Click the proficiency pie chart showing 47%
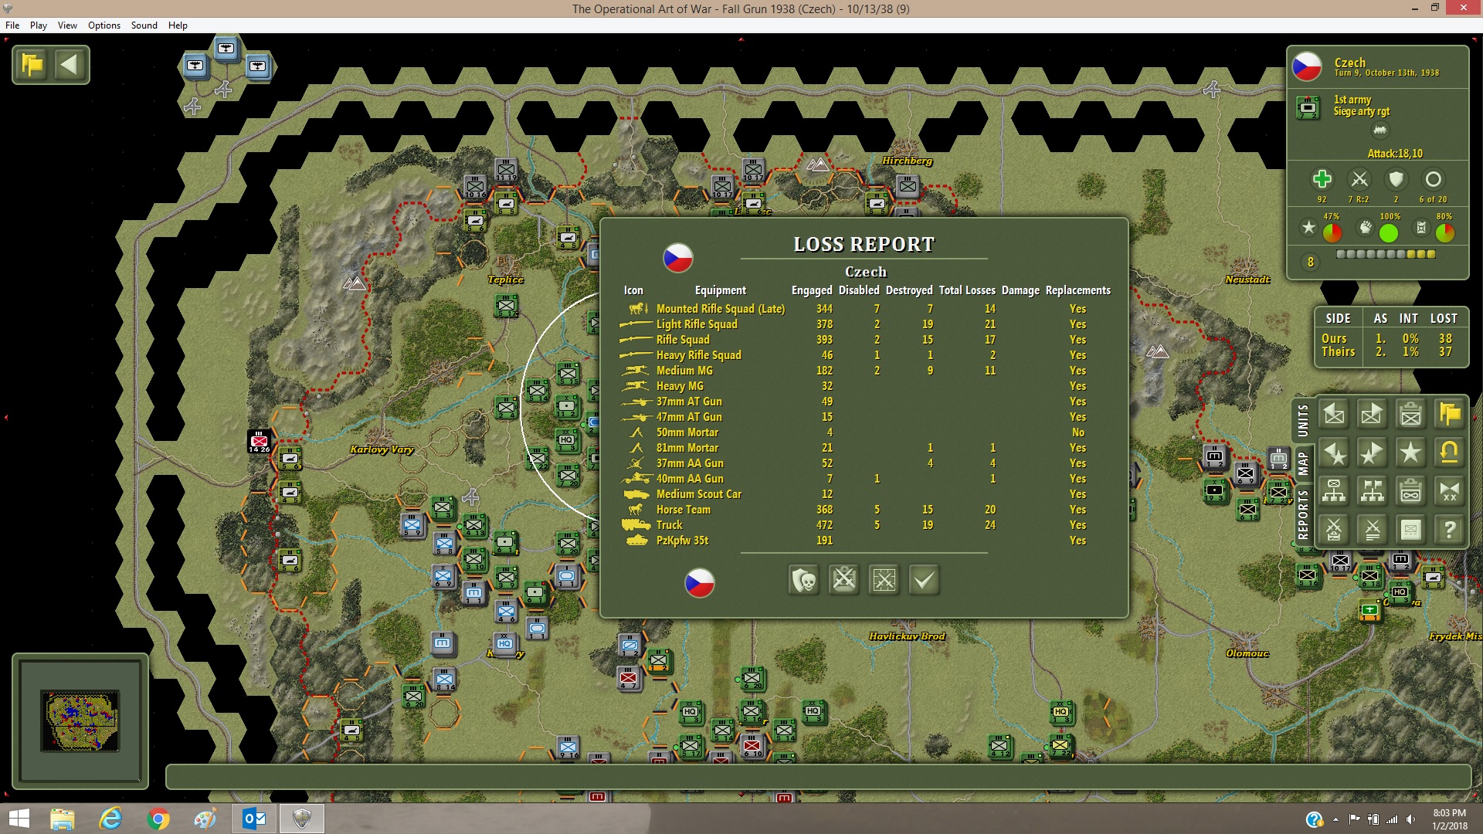The image size is (1483, 834). click(1332, 232)
